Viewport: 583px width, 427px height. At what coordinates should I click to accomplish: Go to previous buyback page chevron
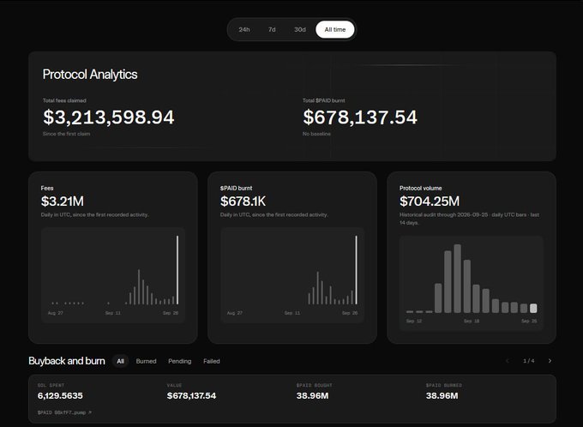pos(508,361)
